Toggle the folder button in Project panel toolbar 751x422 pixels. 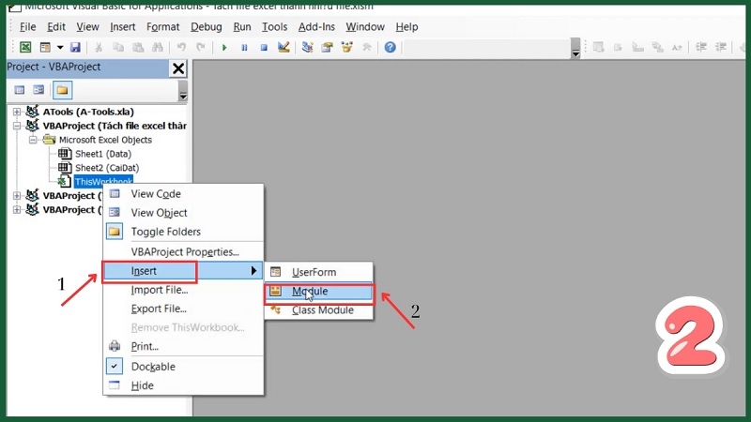[x=62, y=90]
